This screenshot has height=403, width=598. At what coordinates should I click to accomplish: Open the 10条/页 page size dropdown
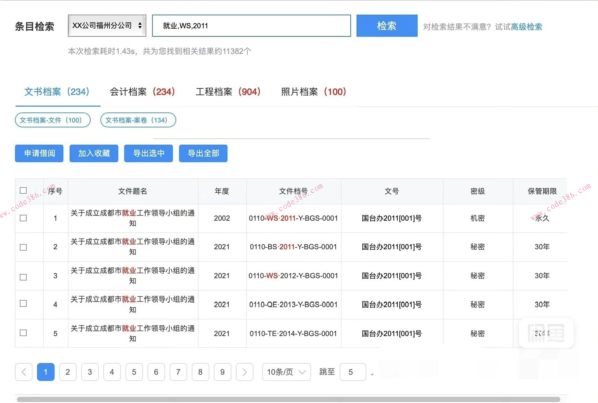286,372
